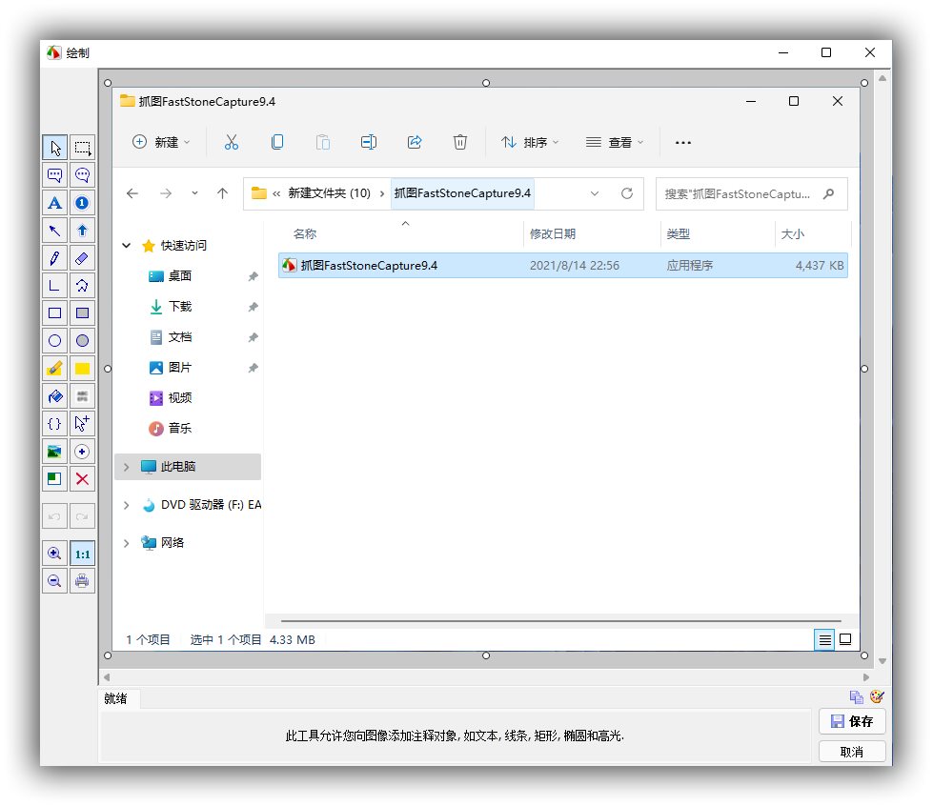Choose the blur text obscure tool
Screen dimensions: 933x806
[82, 396]
